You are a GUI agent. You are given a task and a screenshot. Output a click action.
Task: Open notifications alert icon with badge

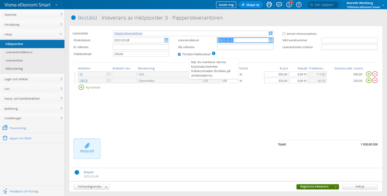tap(289, 5)
